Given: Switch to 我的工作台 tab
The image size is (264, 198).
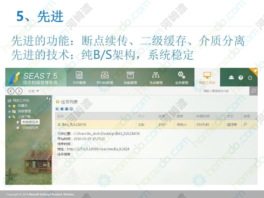Looking at the screenshot, I should coord(207,78).
